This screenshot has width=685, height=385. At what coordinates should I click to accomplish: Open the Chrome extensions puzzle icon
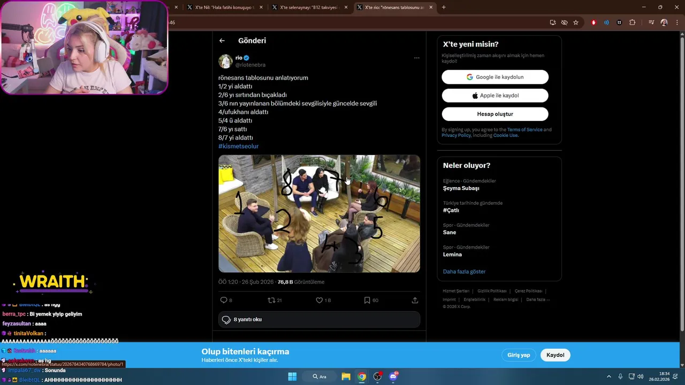coord(632,22)
